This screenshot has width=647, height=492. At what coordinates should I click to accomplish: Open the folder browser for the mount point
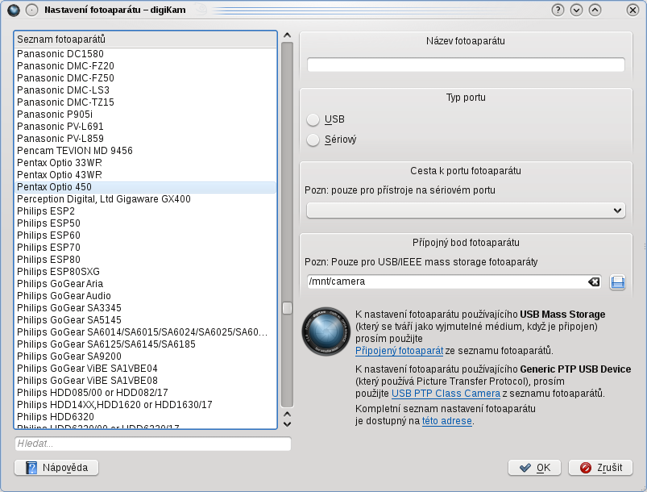[x=617, y=282]
